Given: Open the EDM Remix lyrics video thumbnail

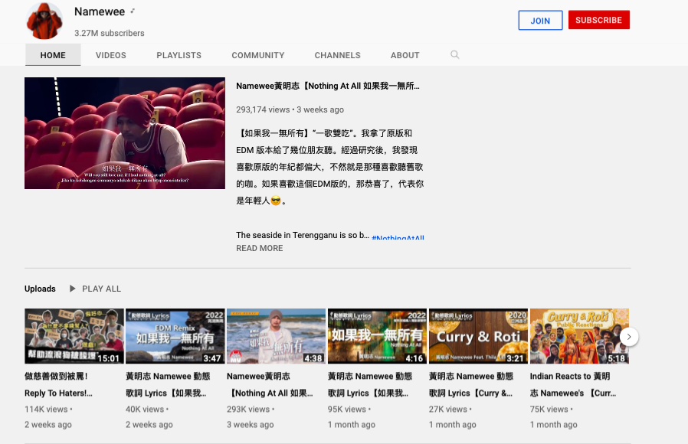Looking at the screenshot, I should tap(175, 336).
